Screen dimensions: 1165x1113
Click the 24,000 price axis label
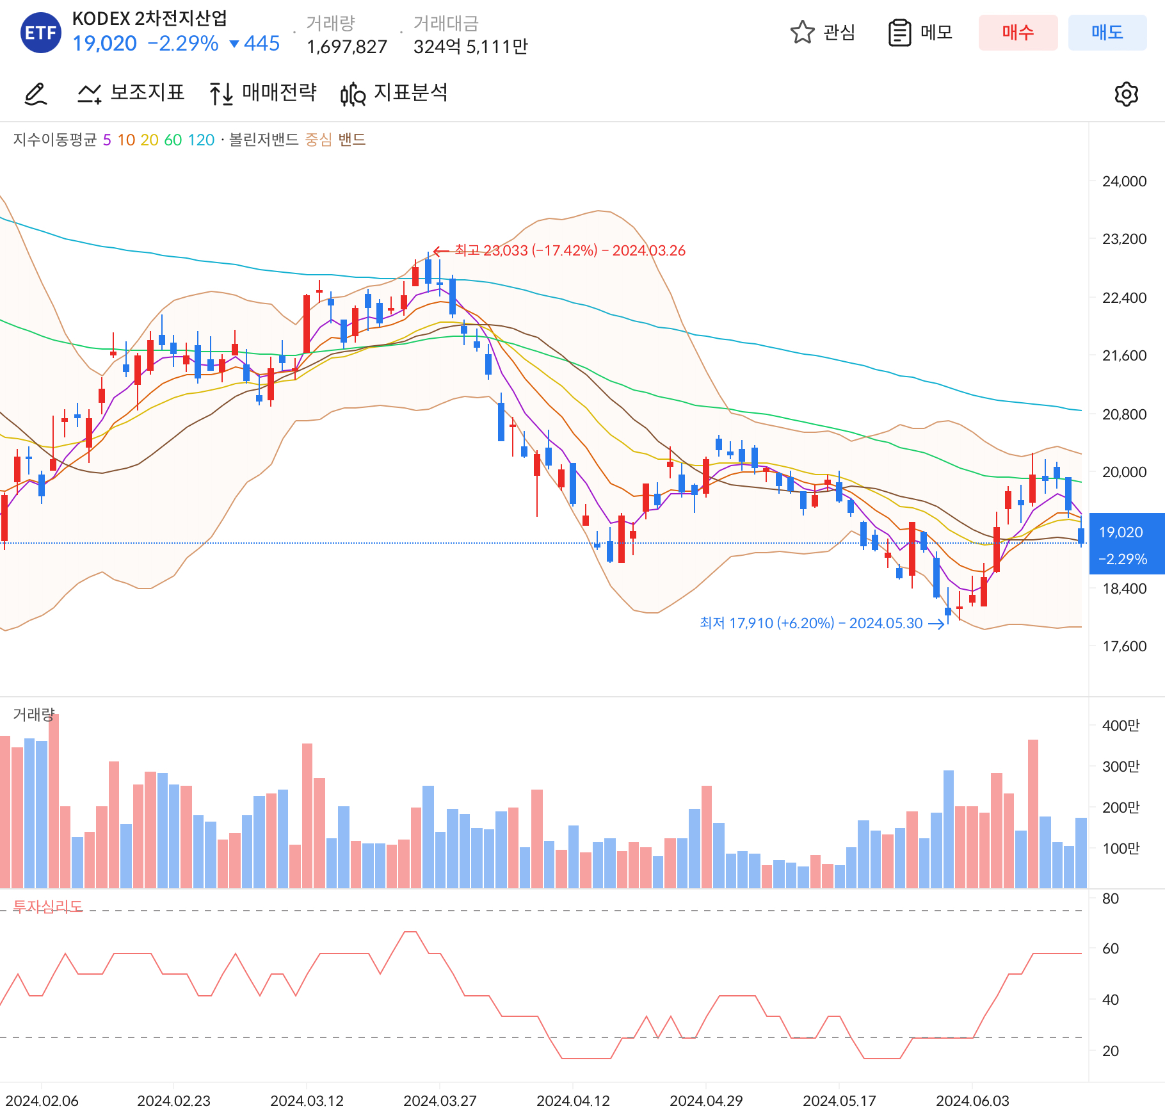[x=1124, y=181]
